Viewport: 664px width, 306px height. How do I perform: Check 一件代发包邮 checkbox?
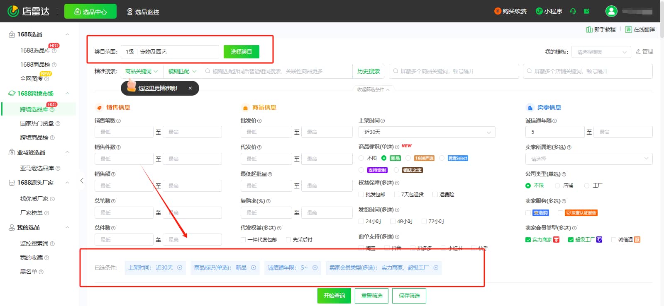point(243,240)
